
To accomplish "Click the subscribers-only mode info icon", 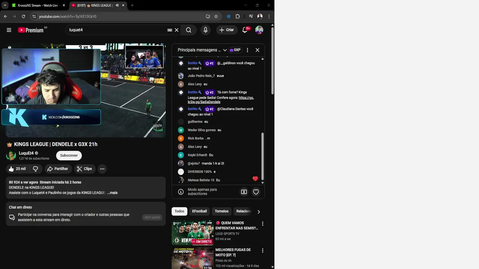I will 181,192.
